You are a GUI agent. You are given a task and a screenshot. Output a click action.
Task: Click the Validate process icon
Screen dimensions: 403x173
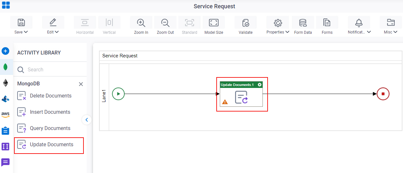click(x=246, y=23)
